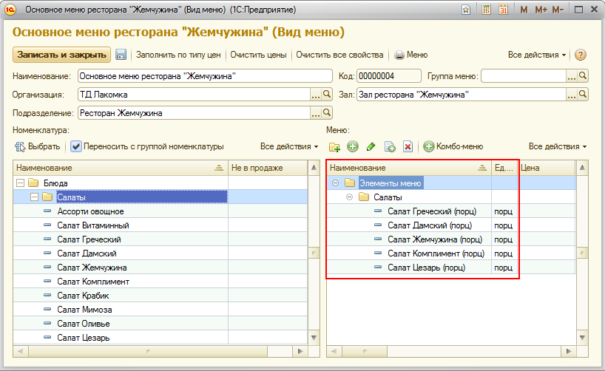The image size is (605, 371).
Task: Create new menu group folder icon
Action: coord(334,147)
